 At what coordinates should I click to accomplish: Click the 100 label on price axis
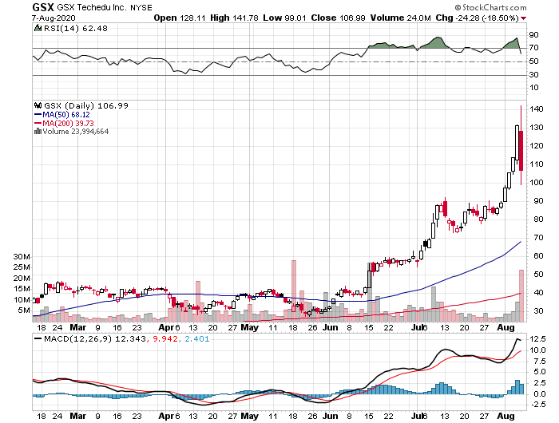click(536, 183)
